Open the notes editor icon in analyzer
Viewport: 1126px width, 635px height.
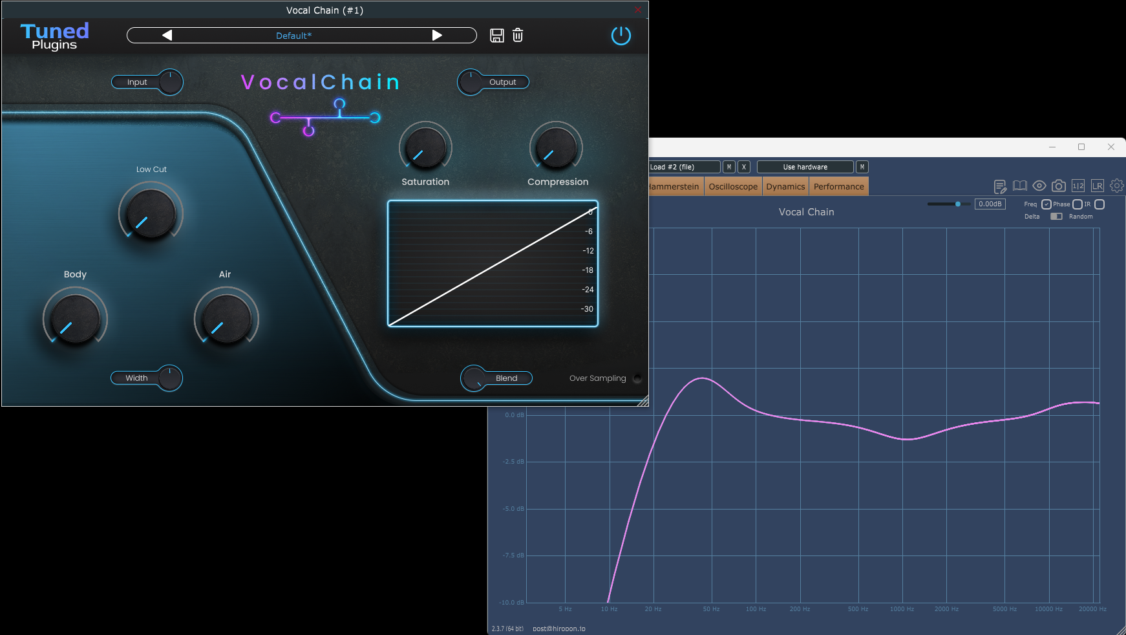1000,186
